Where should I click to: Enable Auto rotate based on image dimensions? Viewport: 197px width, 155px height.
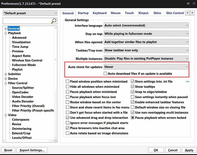click(68, 133)
